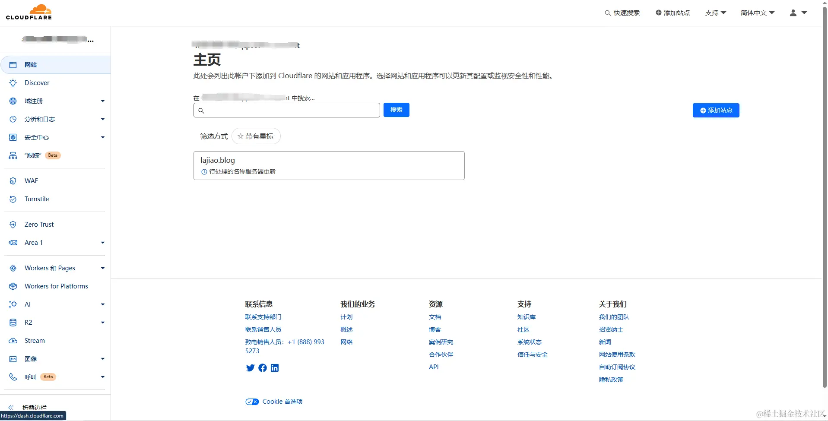Expand the 呼叫 sidebar arrow
The height and width of the screenshot is (421, 828).
[103, 377]
